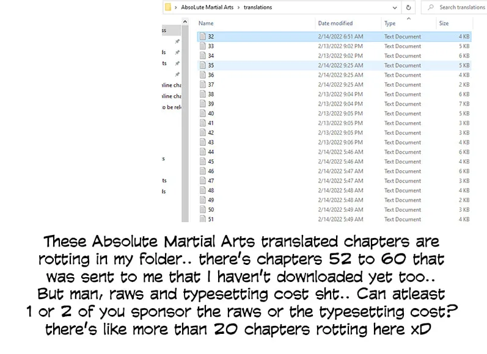Select the file icon for document 36
487x354 pixels.
pyautogui.click(x=203, y=75)
